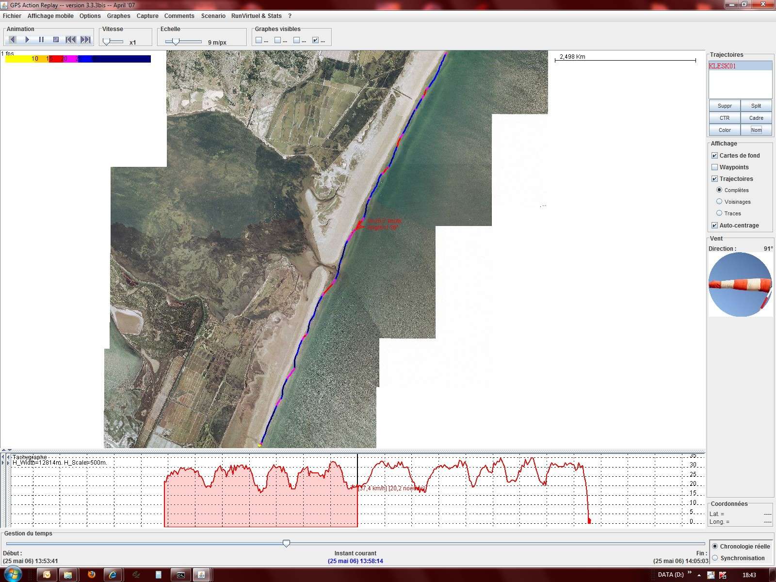Open the Fichier menu
The image size is (776, 582).
click(12, 16)
